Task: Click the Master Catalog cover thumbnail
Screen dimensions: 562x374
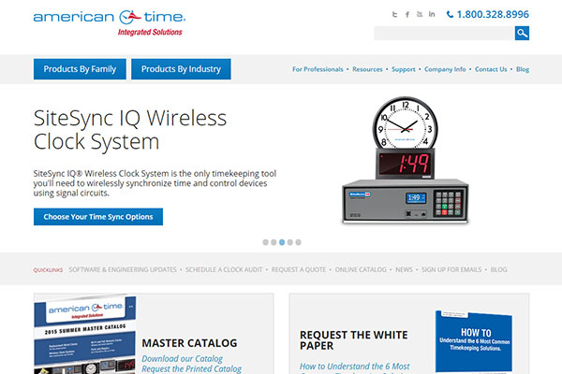Action: point(84,337)
